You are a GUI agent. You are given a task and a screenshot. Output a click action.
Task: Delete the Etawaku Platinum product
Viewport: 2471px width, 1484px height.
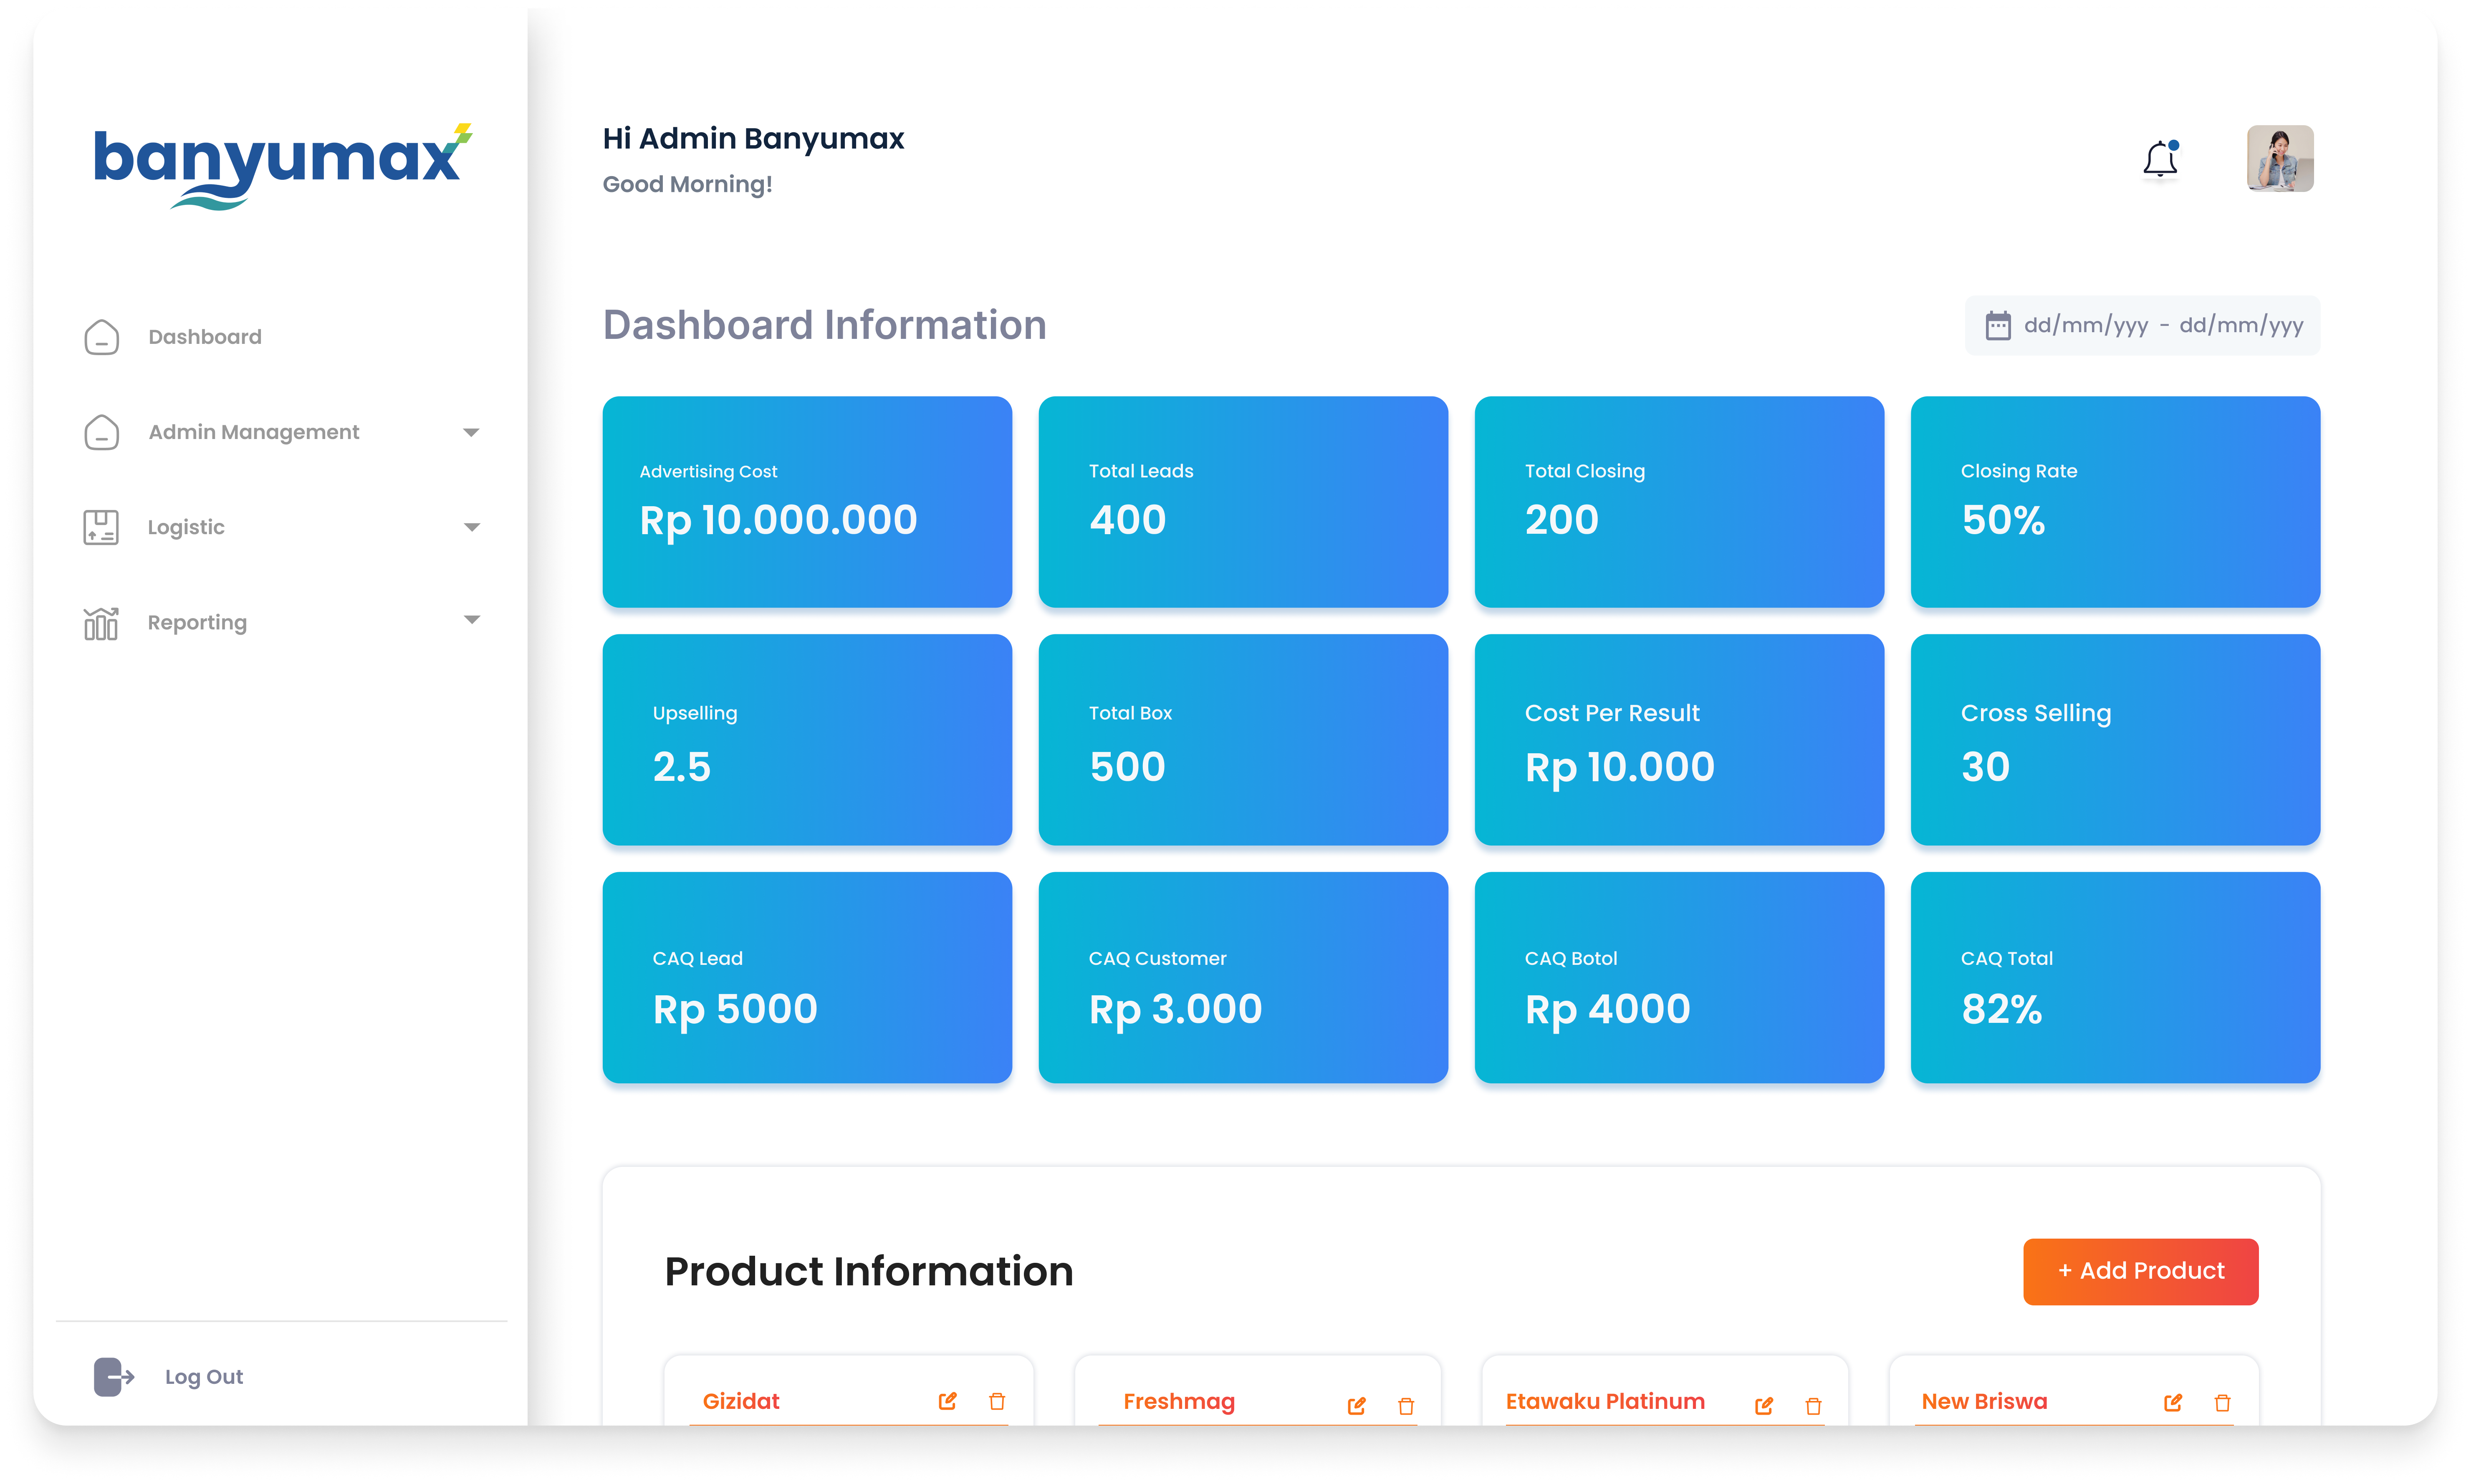pos(1813,1406)
